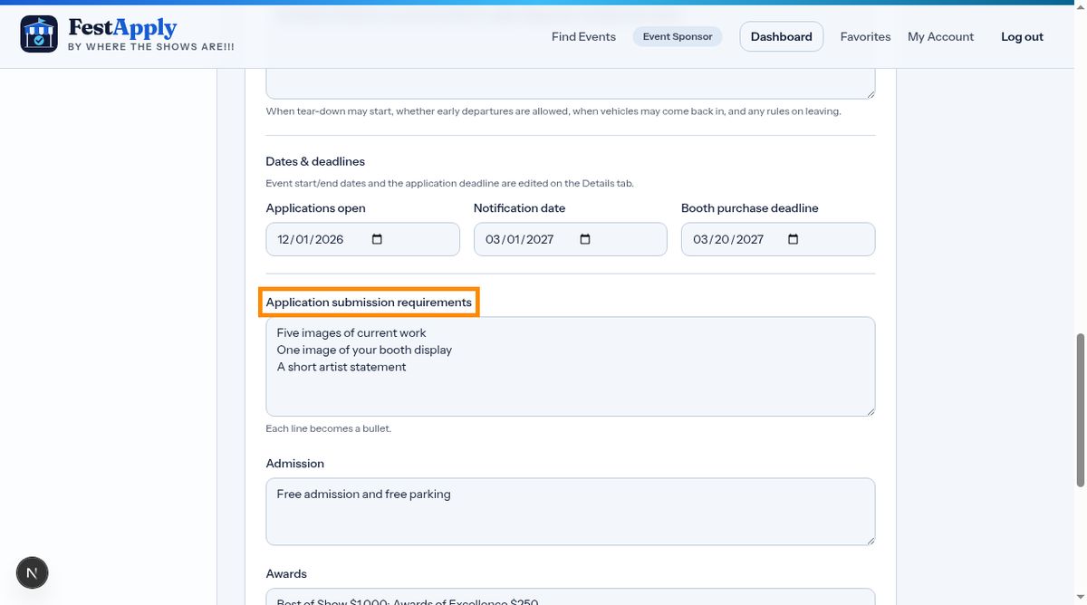Open calendar picker for Booth purchase deadline
This screenshot has width=1087, height=605.
[794, 239]
